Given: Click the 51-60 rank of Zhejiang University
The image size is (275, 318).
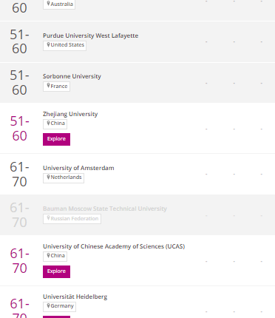Looking at the screenshot, I should click(19, 129).
